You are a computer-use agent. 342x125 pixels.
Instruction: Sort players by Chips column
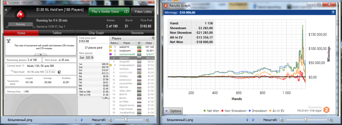[148, 43]
